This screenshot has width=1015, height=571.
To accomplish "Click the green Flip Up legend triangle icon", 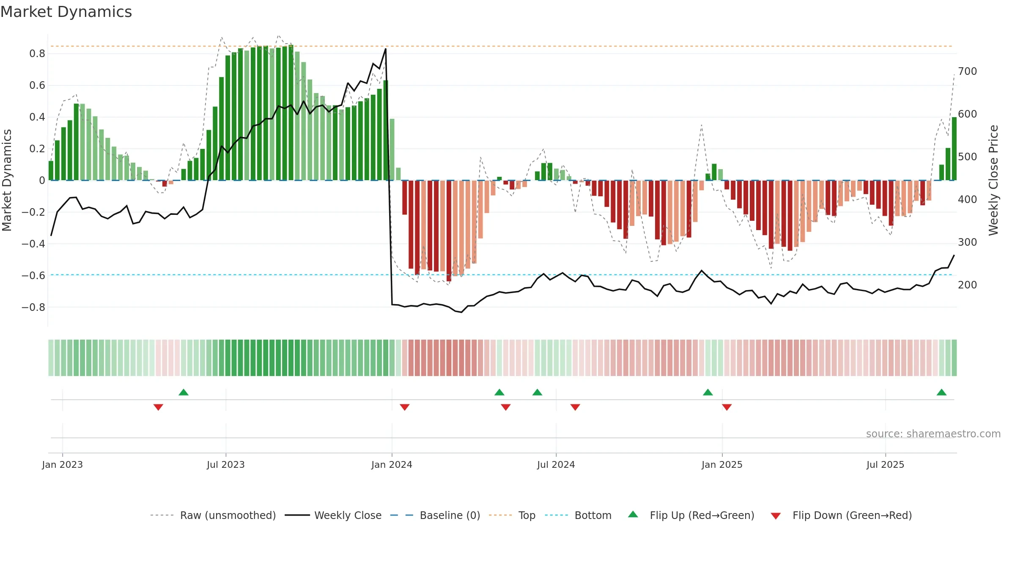I will pyautogui.click(x=633, y=514).
